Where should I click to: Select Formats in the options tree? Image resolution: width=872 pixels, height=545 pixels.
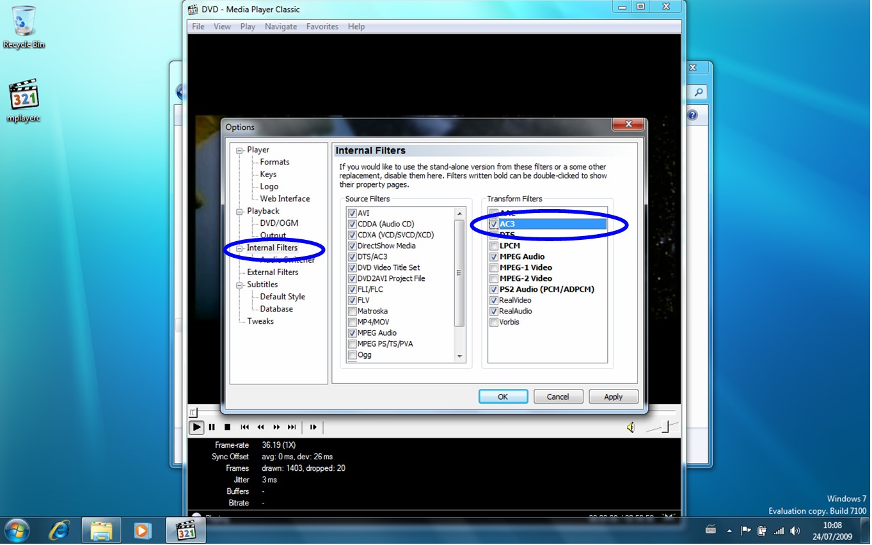coord(274,162)
